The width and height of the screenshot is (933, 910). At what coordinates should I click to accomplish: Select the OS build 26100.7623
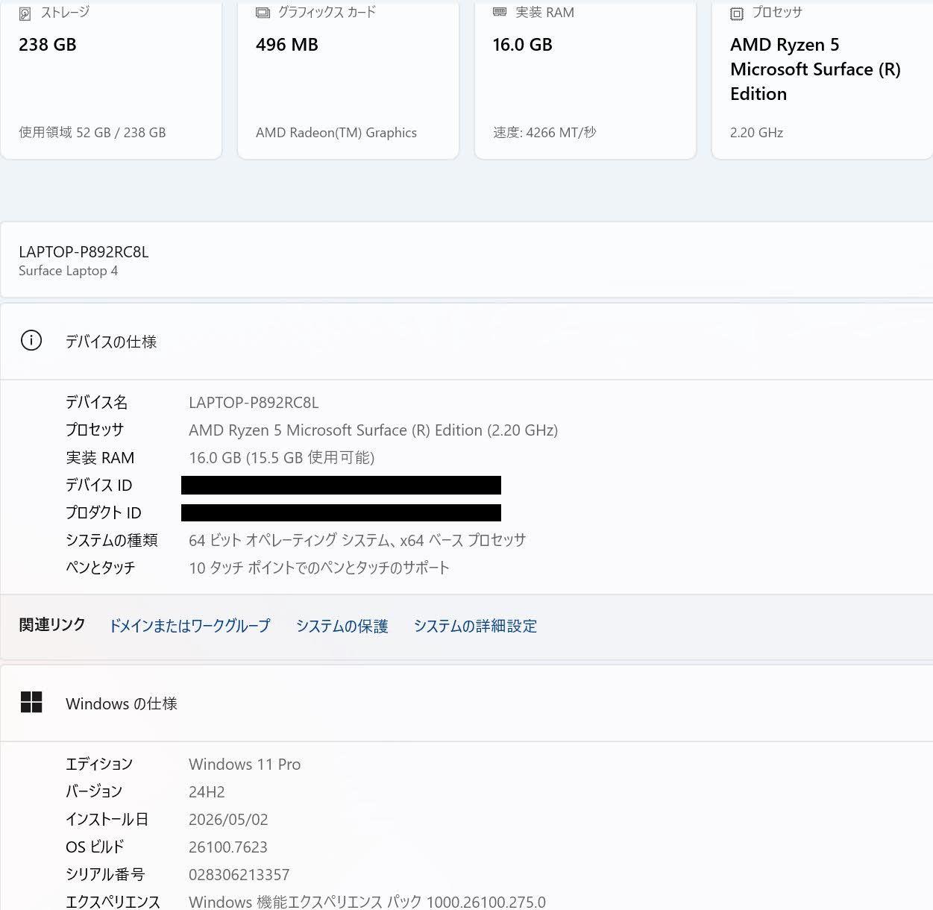pyautogui.click(x=228, y=847)
